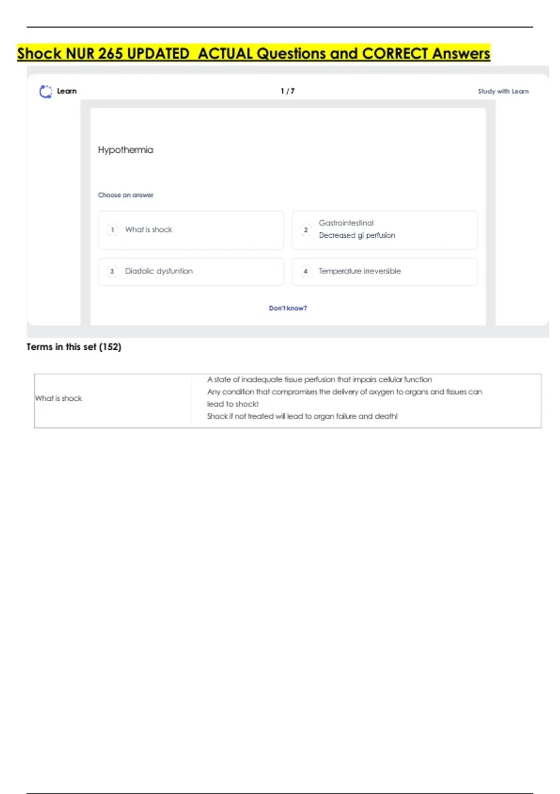560x794 pixels.
Task: Choose the "Decreased gi perfusion" answer
Action: coord(385,230)
